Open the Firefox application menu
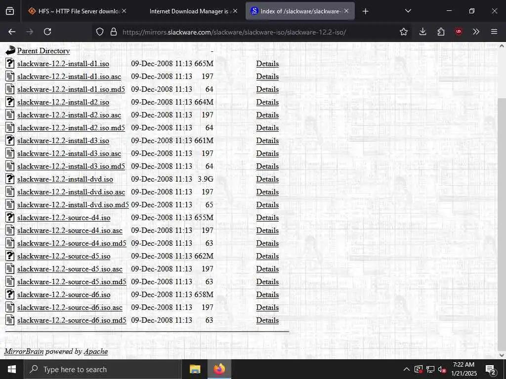Viewport: 506px width, 379px height. [x=494, y=32]
